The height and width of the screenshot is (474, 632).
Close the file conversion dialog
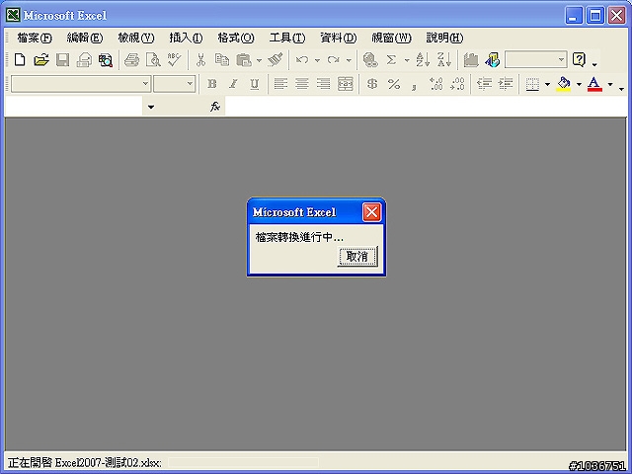tap(371, 212)
